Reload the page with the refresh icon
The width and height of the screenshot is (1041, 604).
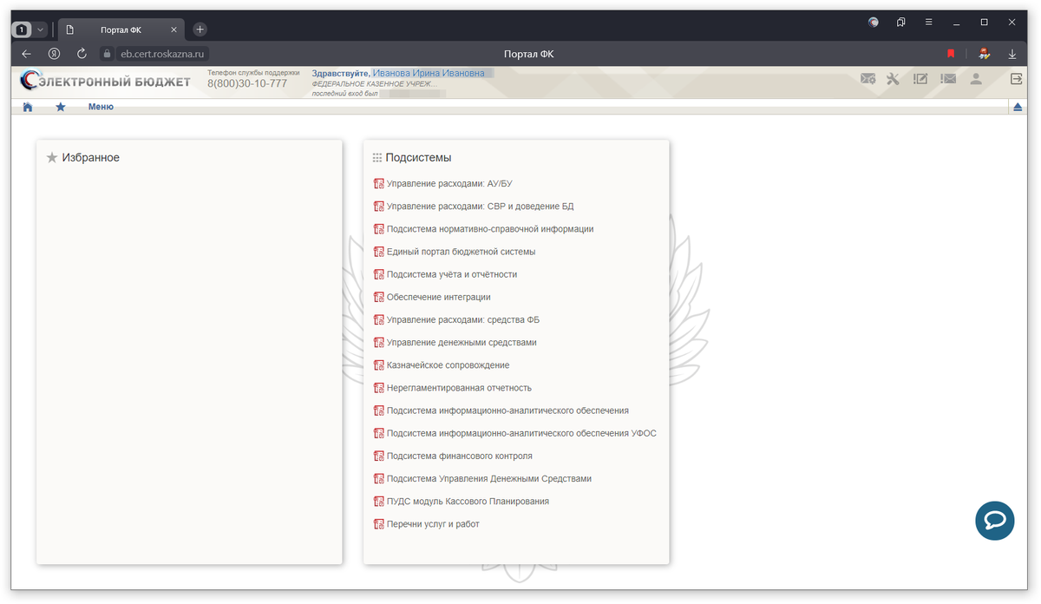click(x=82, y=54)
